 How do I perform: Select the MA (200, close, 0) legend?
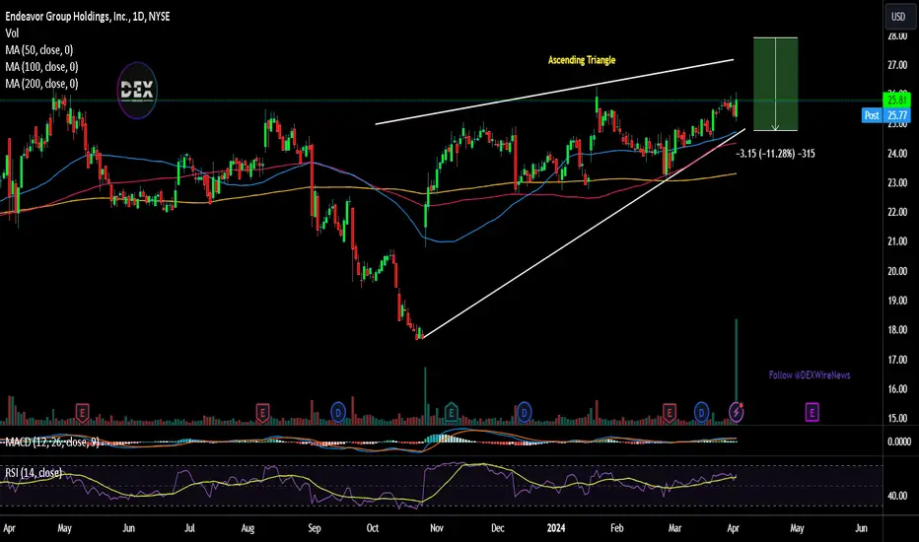(41, 84)
